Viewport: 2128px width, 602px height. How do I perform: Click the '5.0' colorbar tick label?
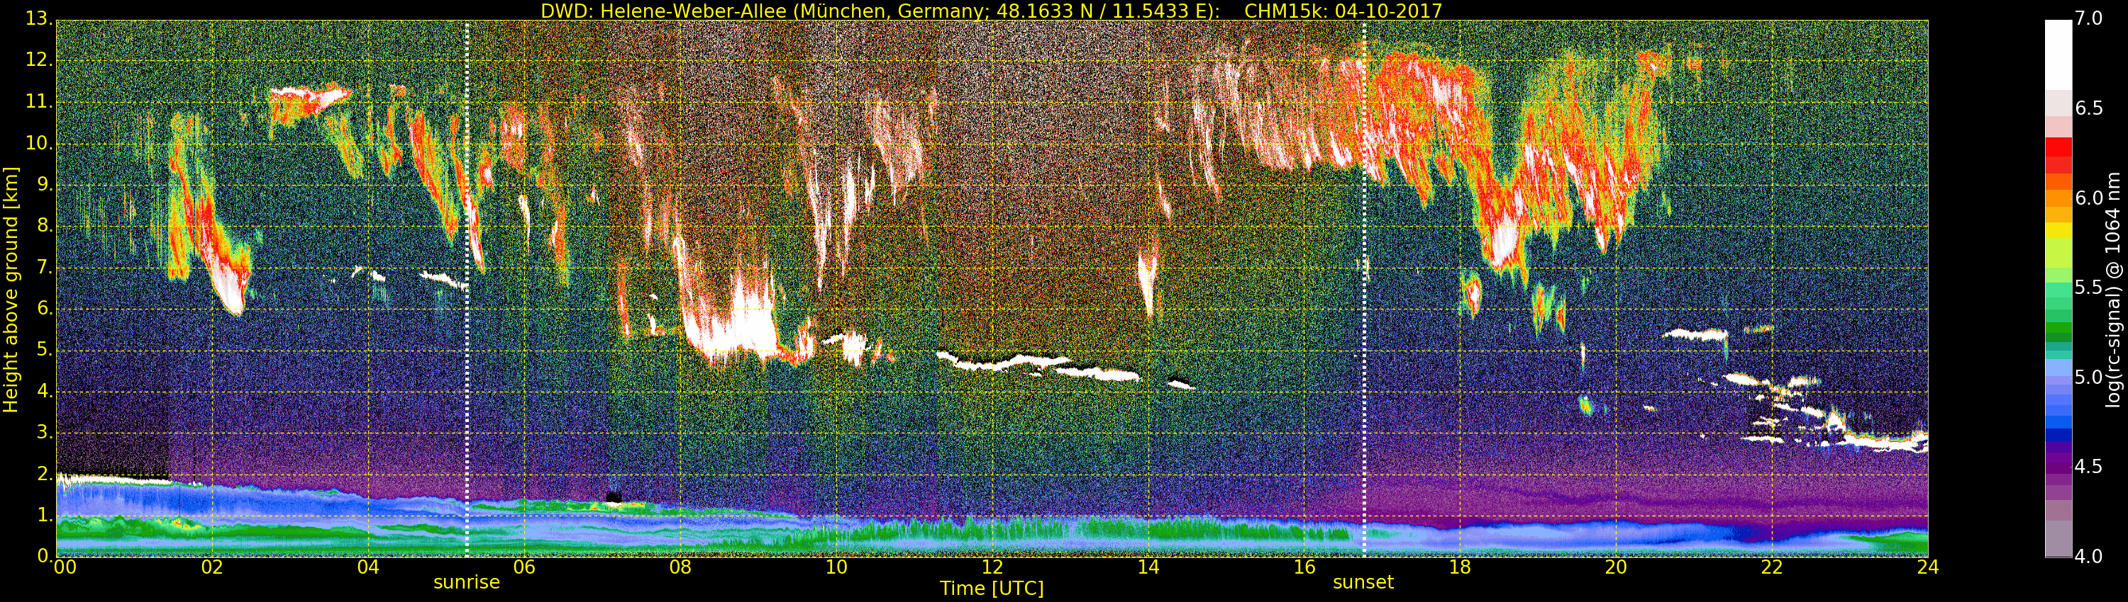(x=2089, y=377)
